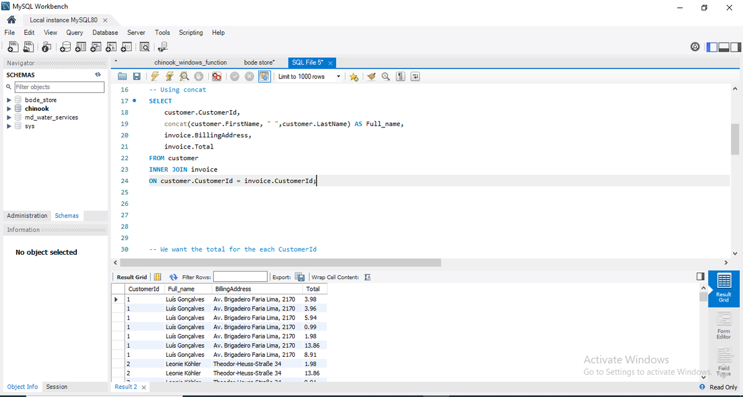Click beautify query broom icon

[x=371, y=77]
